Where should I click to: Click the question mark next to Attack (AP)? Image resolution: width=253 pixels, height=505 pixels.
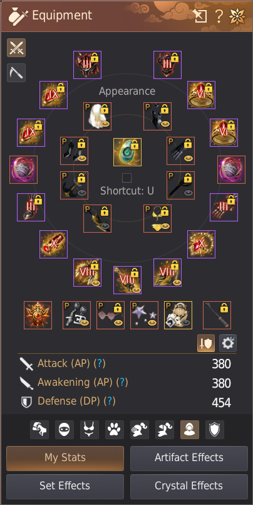[100, 363]
